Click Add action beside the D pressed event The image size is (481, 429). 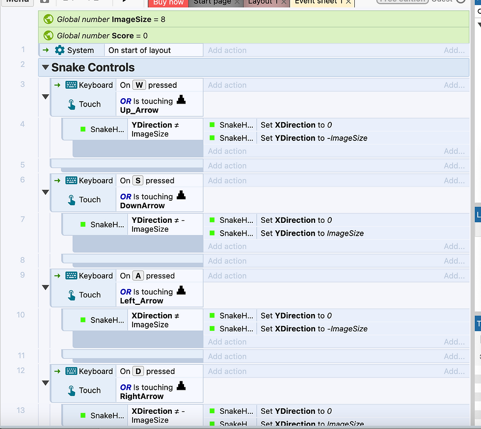coord(227,371)
